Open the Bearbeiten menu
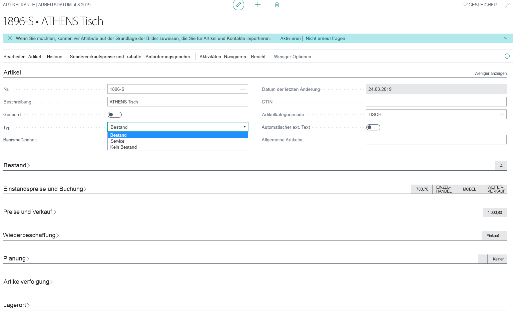 coord(14,57)
